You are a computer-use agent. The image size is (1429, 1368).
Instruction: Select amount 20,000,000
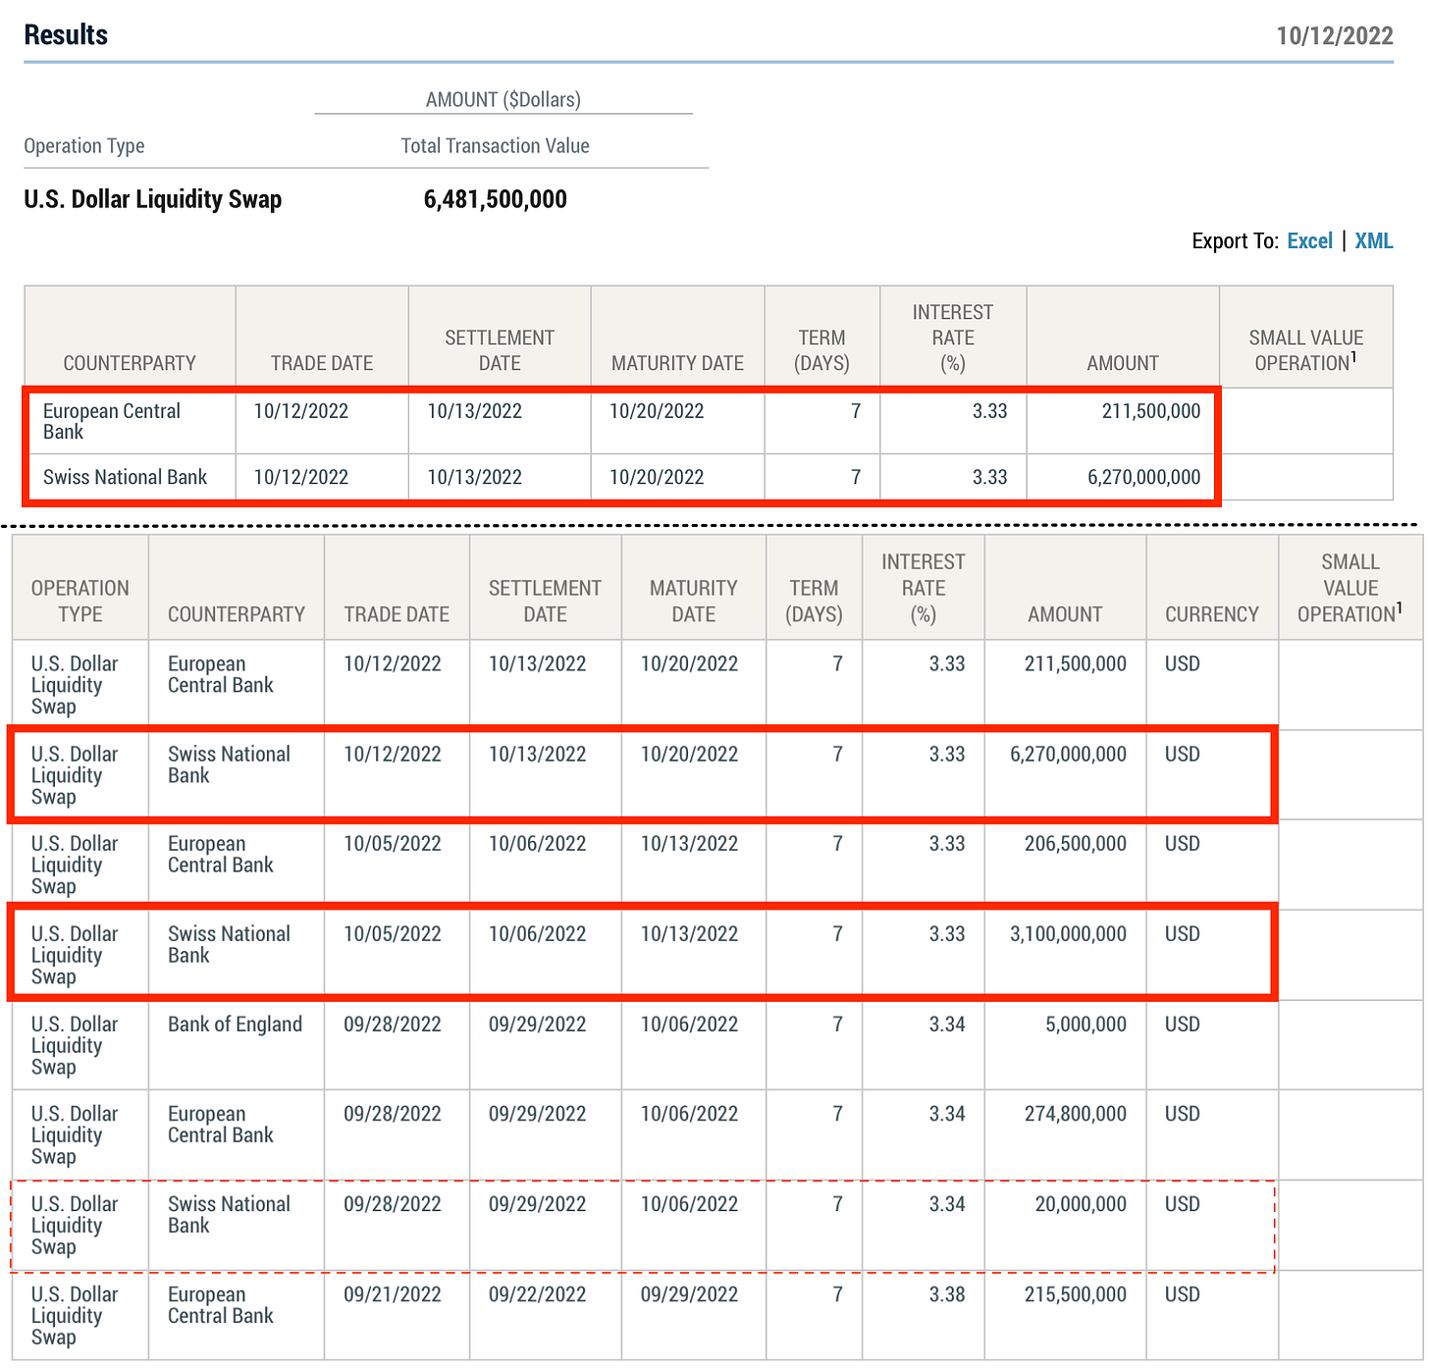coord(1081,1204)
